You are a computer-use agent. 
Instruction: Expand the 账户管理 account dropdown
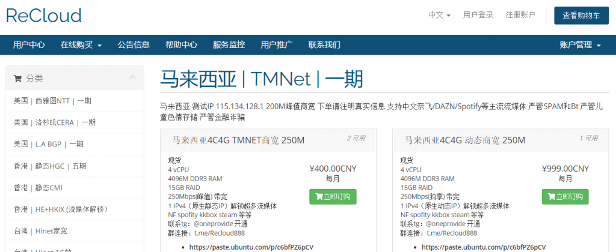581,44
